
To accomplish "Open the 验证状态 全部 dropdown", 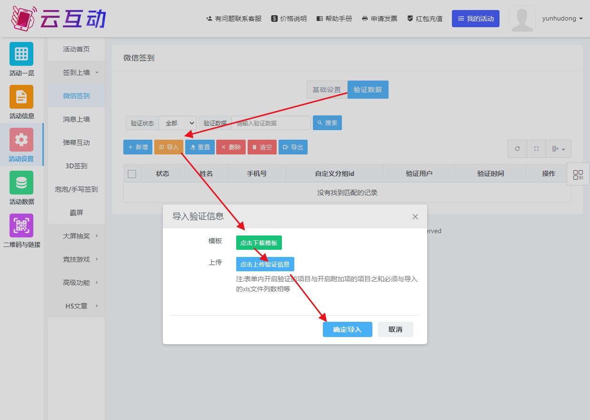I will tap(178, 123).
